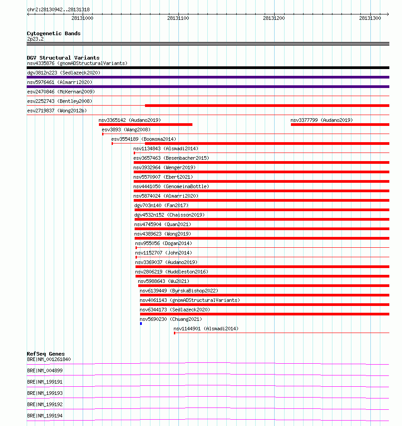Screen dimensions: 402x426
Task: Click ruler position 28131200
Action: pos(274,18)
